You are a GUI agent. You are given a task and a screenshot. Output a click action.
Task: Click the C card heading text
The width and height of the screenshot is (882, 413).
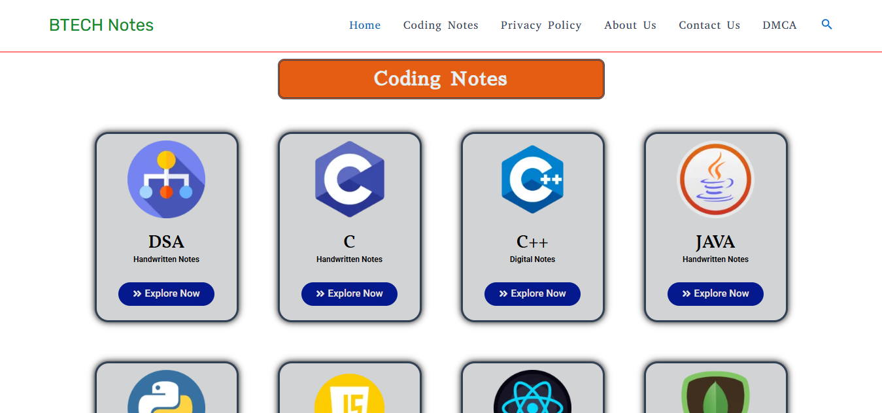click(349, 242)
